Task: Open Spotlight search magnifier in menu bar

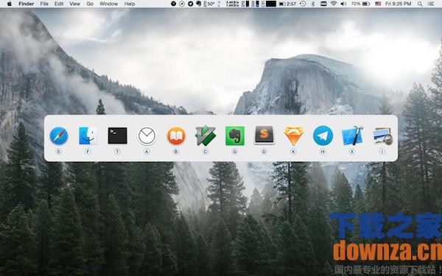Action: click(420, 4)
